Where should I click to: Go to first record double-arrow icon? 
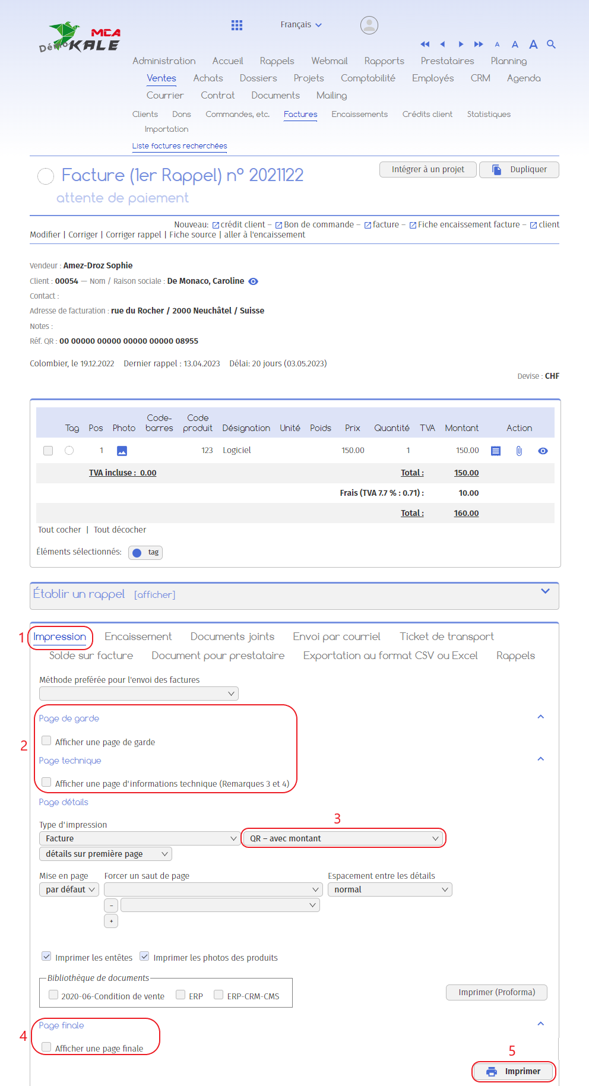(x=425, y=44)
